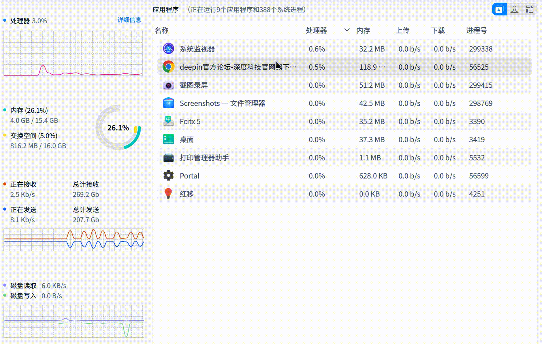Select the 红移 red lamp icon

[x=168, y=194]
